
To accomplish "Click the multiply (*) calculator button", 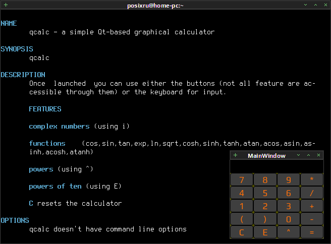I will coord(312,179).
